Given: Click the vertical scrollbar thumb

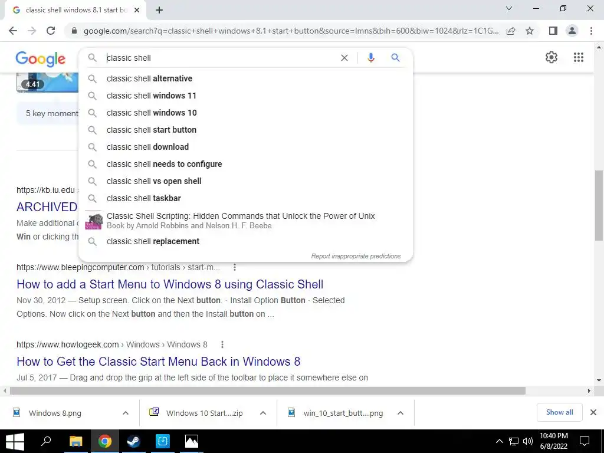Looking at the screenshot, I should pyautogui.click(x=599, y=205).
